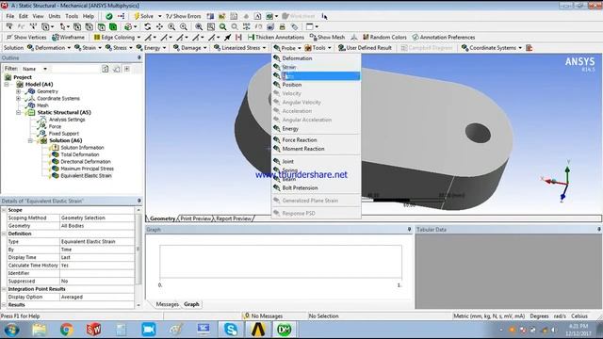The height and width of the screenshot is (339, 603).
Task: Click the XYZ orientation triad
Action: (558, 181)
